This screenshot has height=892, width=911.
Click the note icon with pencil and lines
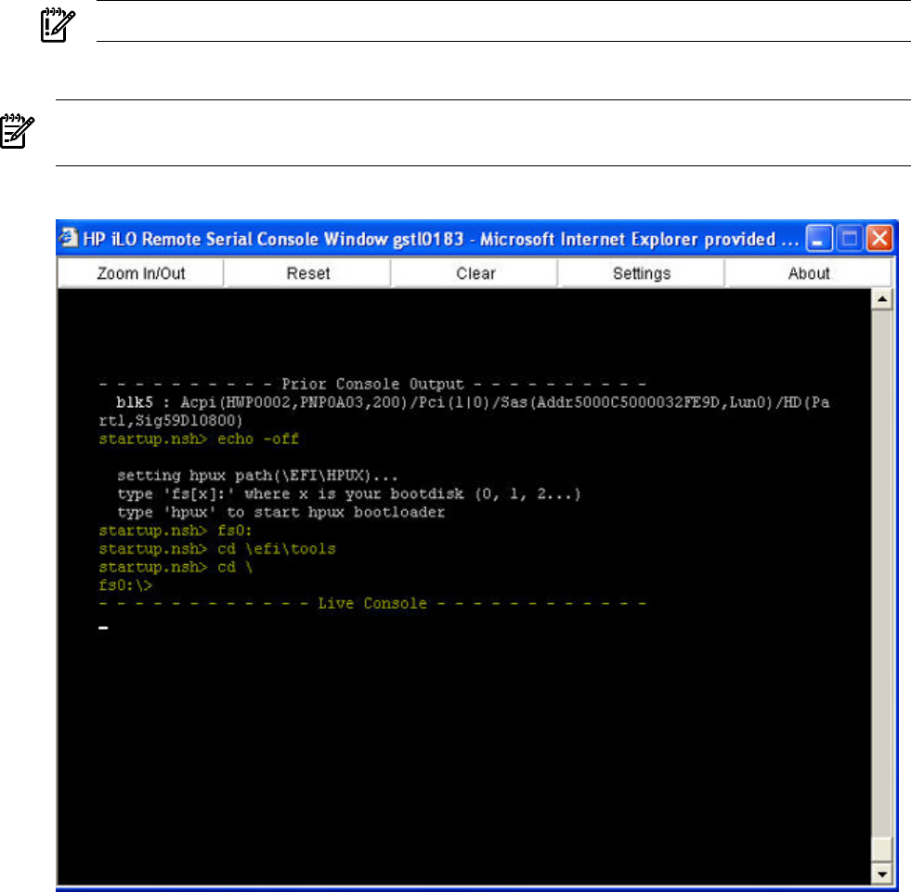(x=17, y=131)
